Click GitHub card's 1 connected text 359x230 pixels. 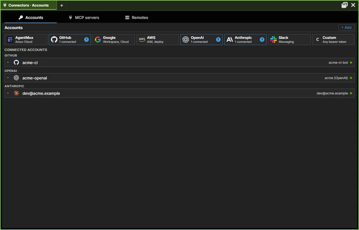click(x=68, y=42)
